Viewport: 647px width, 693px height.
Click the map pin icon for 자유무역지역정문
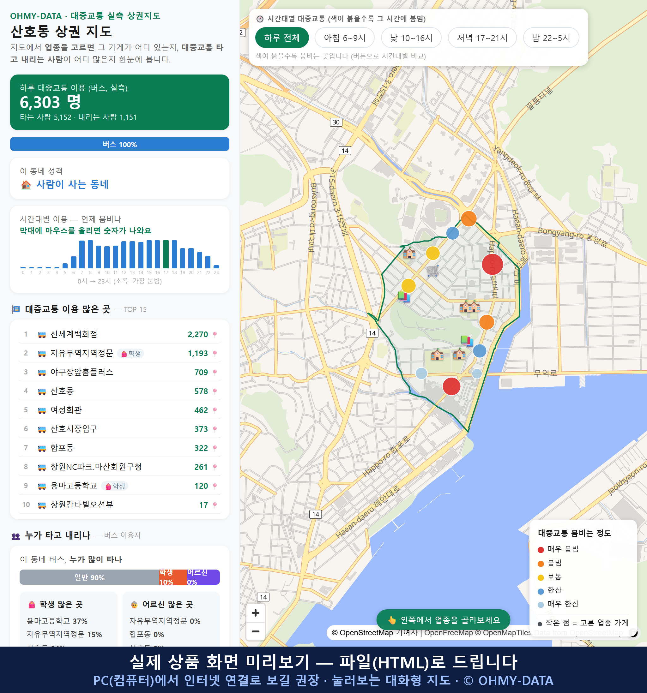coord(215,354)
